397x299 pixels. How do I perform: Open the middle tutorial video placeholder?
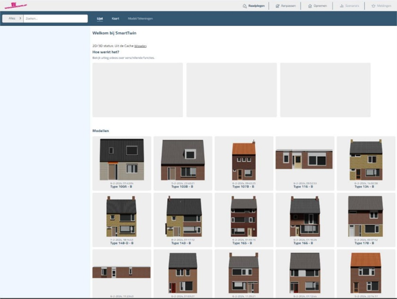tap(231, 90)
